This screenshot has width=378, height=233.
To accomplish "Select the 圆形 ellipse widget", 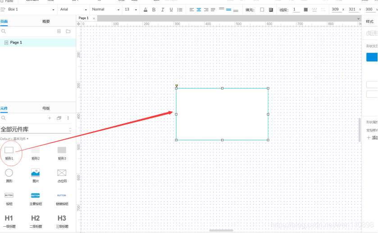I will point(9,176).
